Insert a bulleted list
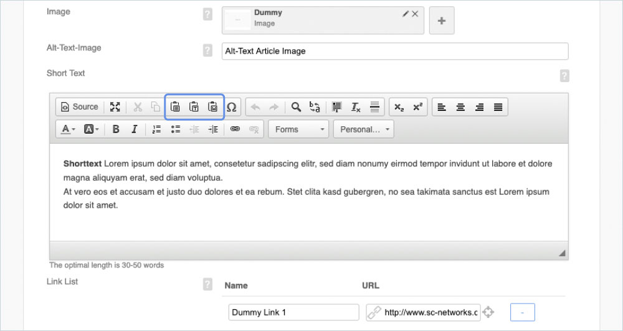The image size is (623, 331). pos(176,129)
